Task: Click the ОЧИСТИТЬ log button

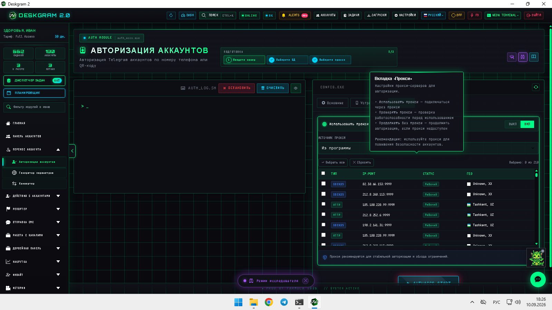Action: [273, 88]
